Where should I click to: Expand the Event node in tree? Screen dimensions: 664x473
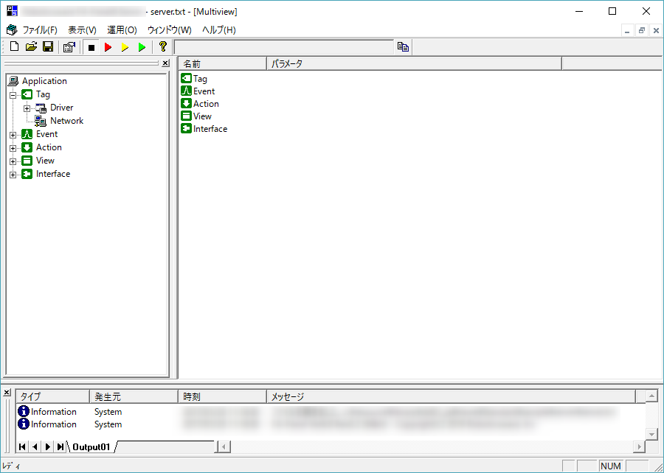(13, 135)
